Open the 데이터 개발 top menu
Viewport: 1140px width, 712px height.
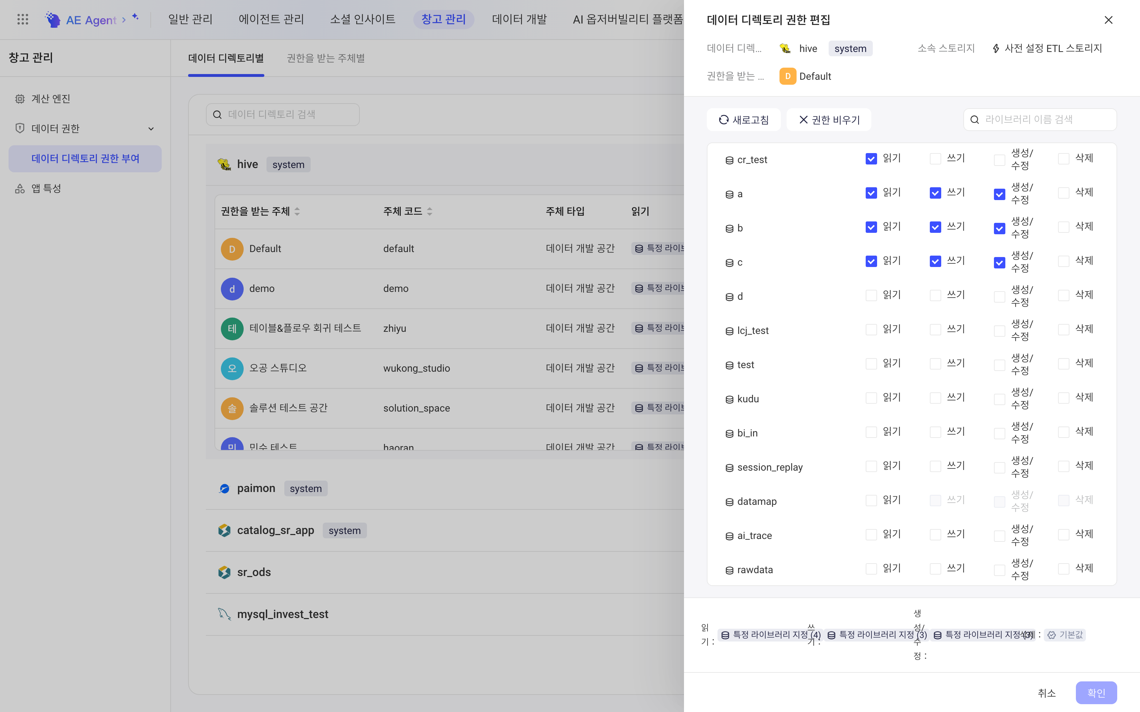click(519, 19)
